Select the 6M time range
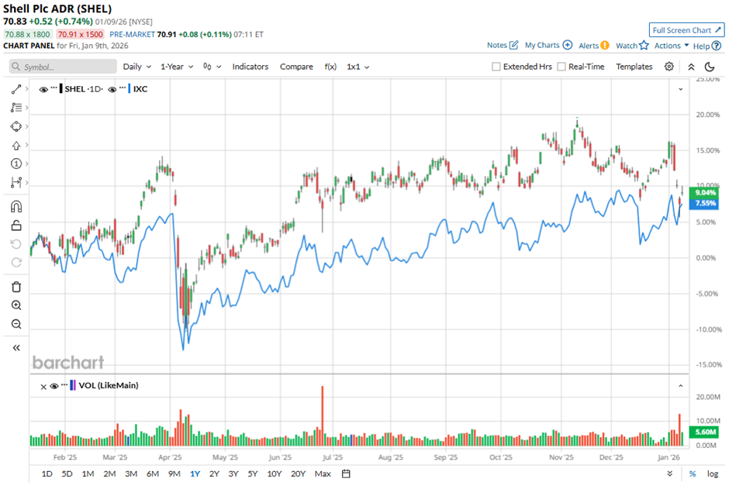Image resolution: width=729 pixels, height=485 pixels. 153,474
